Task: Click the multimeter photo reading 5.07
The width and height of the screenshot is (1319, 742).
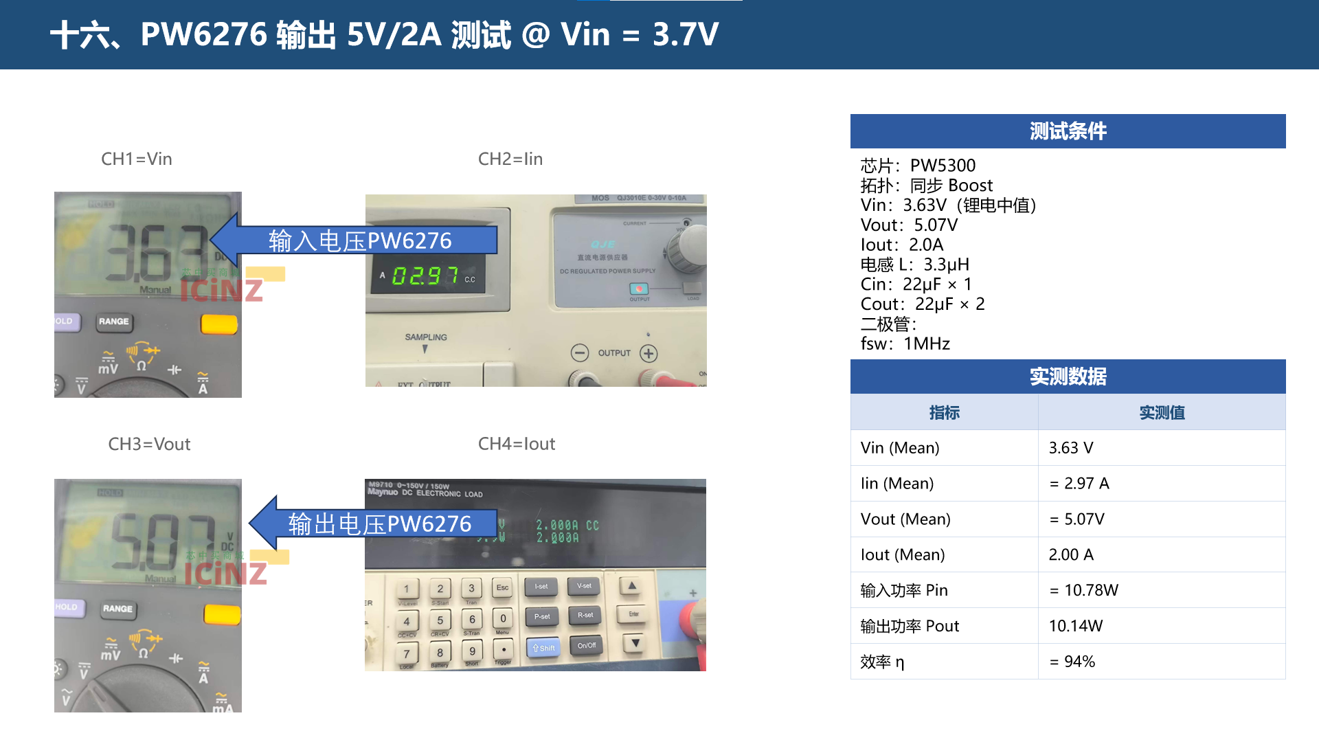Action: 148,596
